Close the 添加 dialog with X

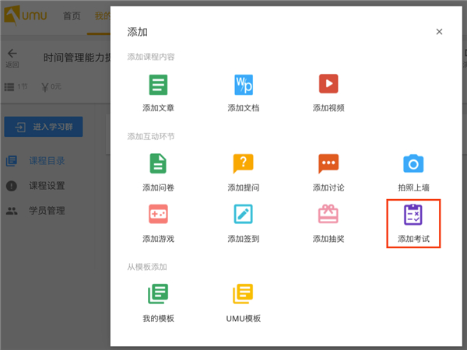click(439, 32)
